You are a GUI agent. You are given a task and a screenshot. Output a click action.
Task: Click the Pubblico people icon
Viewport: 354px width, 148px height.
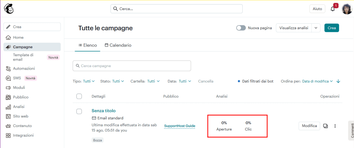tap(8, 97)
